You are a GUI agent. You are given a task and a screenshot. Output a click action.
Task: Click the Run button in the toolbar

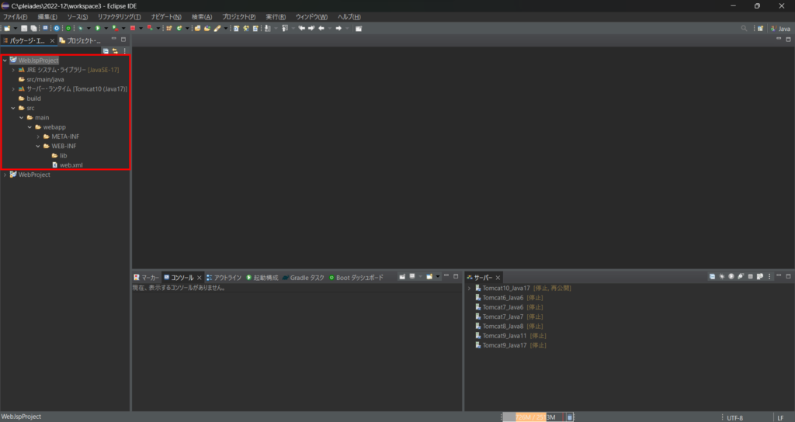click(97, 28)
